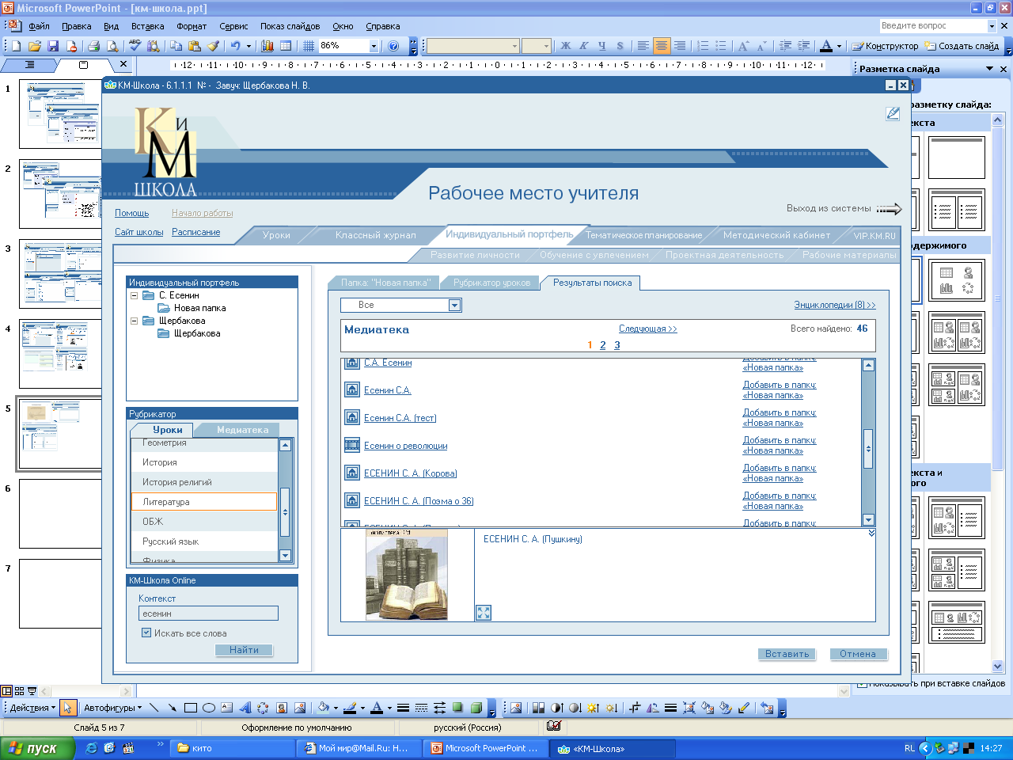Open the Все filter dropdown
1013x760 pixels.
[x=454, y=306]
